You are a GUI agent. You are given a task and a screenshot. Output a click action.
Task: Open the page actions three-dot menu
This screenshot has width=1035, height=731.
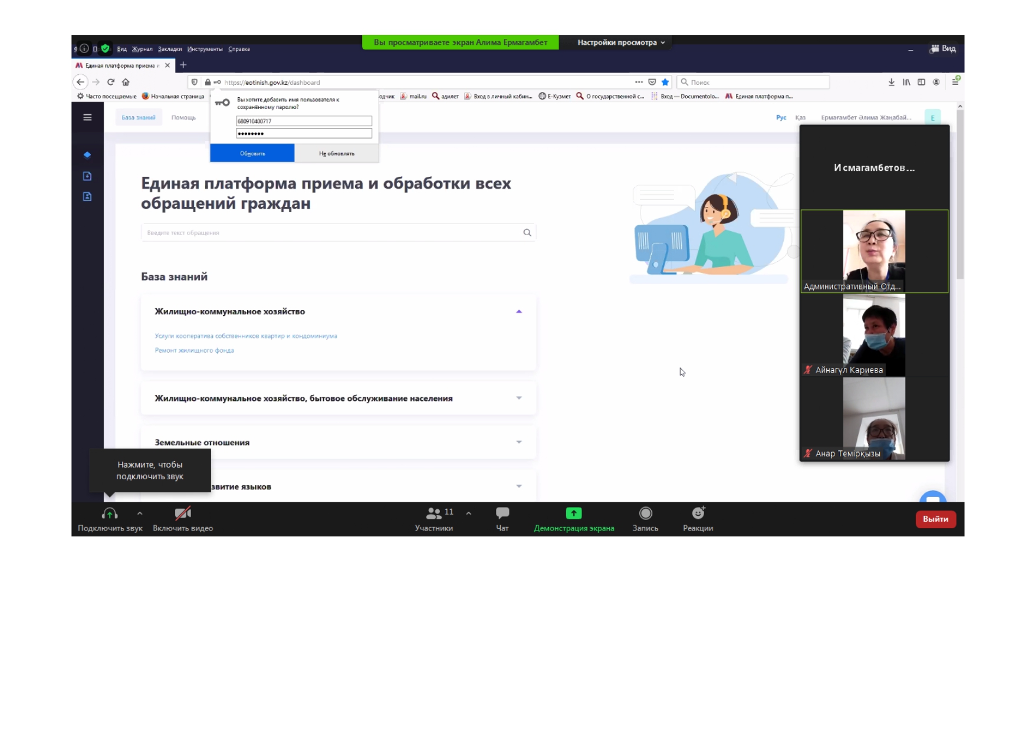pyautogui.click(x=639, y=82)
